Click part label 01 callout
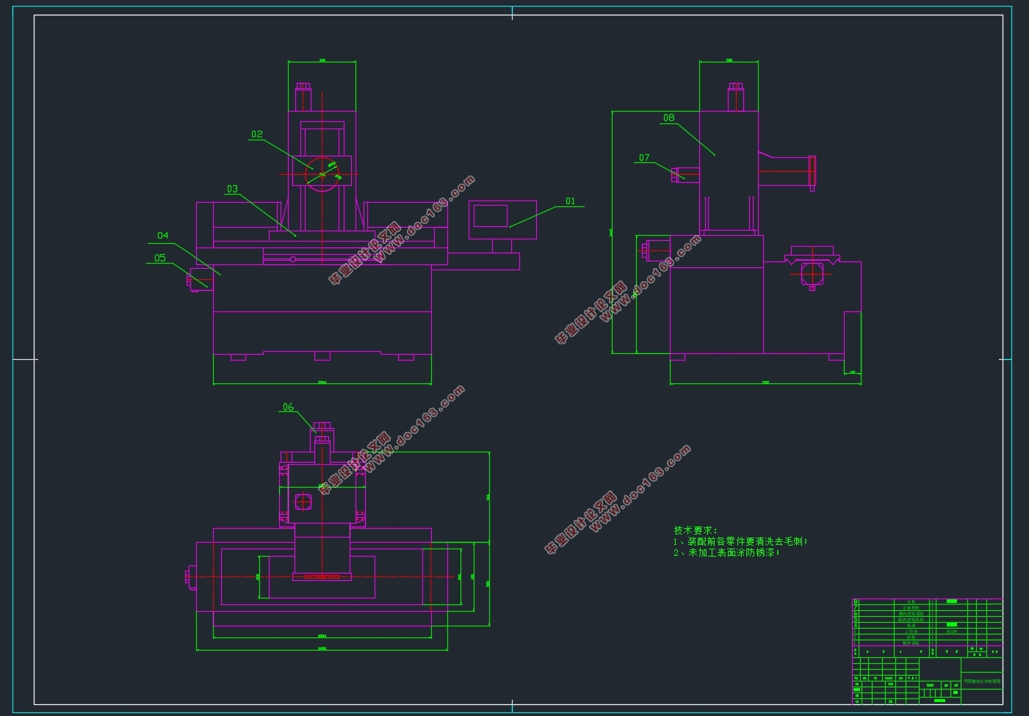This screenshot has height=716, width=1029. coord(570,201)
